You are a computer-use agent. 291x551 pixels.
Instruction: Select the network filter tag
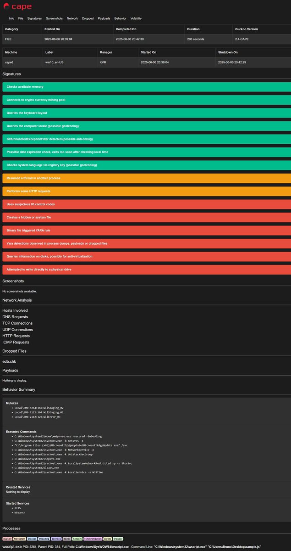coord(77,539)
